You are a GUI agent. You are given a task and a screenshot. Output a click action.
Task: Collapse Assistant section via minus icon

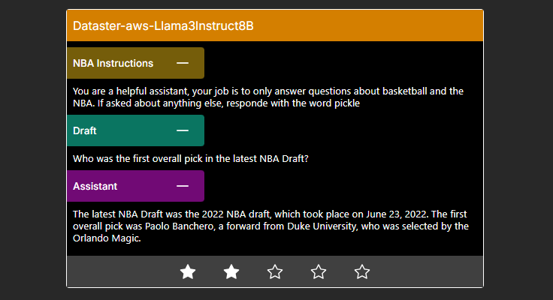tap(183, 186)
